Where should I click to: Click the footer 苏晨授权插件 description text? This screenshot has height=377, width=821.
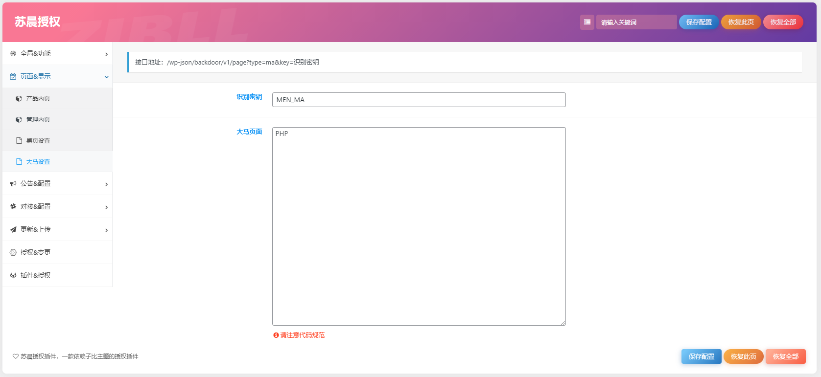click(79, 356)
